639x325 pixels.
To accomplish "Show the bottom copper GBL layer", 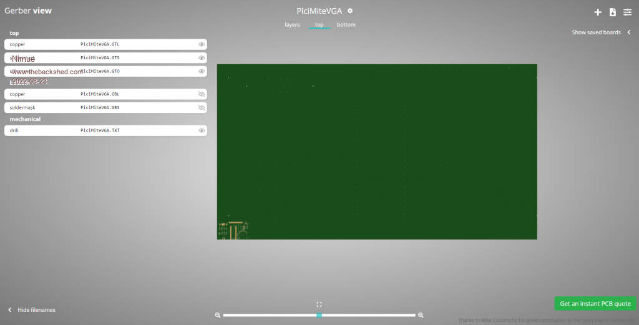I will 202,94.
